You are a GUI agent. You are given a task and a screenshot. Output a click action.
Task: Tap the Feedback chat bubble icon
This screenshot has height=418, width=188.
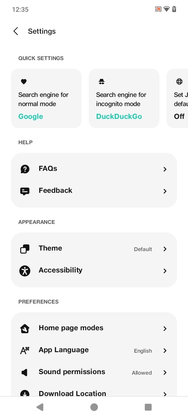click(25, 191)
